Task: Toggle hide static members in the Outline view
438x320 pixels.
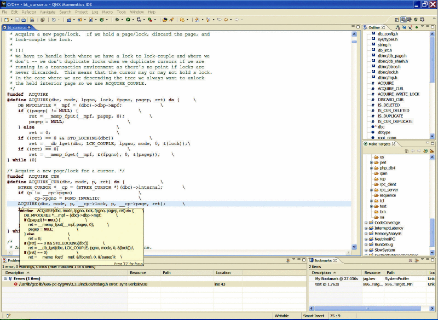Action: coord(409,27)
